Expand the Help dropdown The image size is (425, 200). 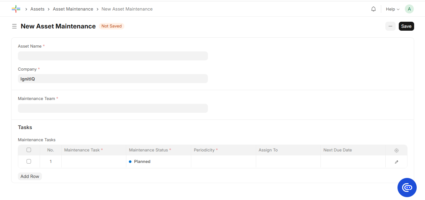pyautogui.click(x=393, y=9)
